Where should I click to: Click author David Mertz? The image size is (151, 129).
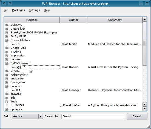[x=69, y=44]
